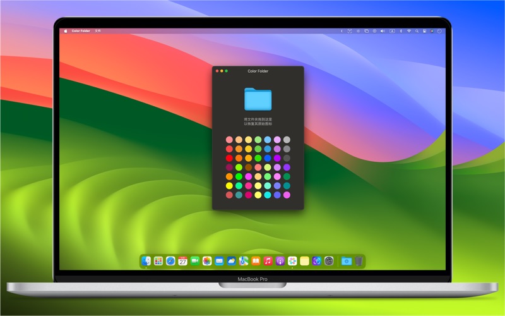The height and width of the screenshot is (316, 505).
Task: Click the Wi-Fi status icon in menu bar
Action: click(x=408, y=31)
